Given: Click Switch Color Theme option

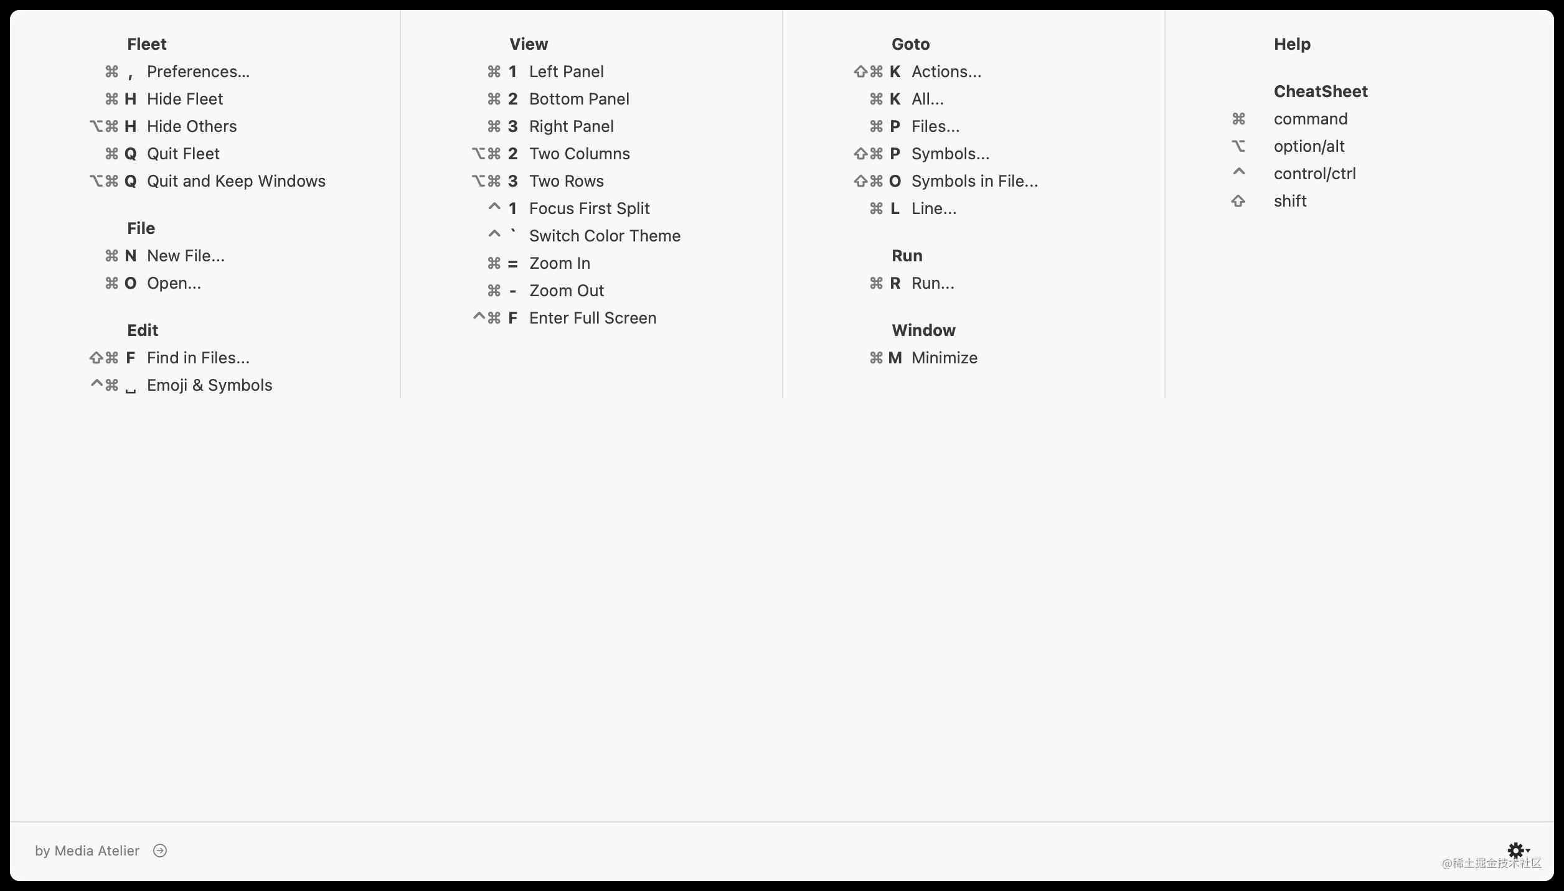Looking at the screenshot, I should coord(606,235).
